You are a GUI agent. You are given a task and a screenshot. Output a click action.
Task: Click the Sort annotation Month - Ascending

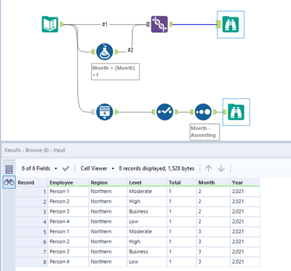tap(204, 132)
